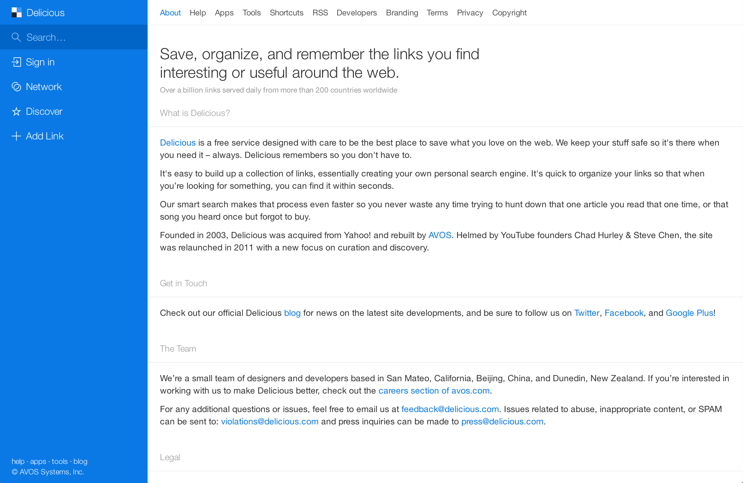The height and width of the screenshot is (483, 743).
Task: Open the Copyright tab
Action: click(x=510, y=13)
